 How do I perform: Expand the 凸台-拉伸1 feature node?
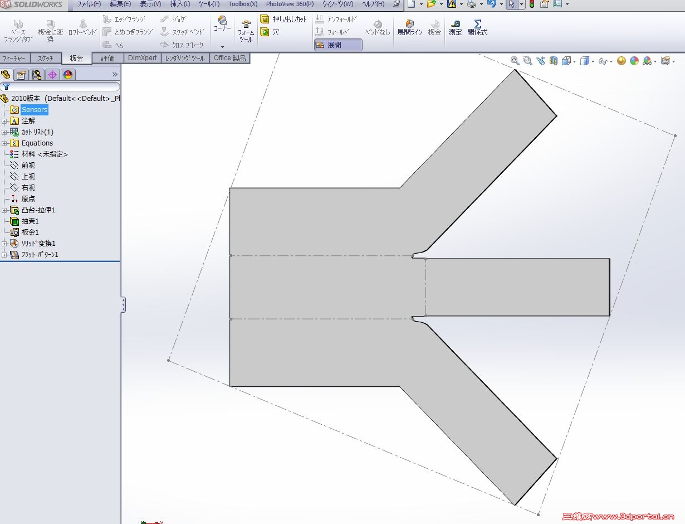pyautogui.click(x=4, y=210)
